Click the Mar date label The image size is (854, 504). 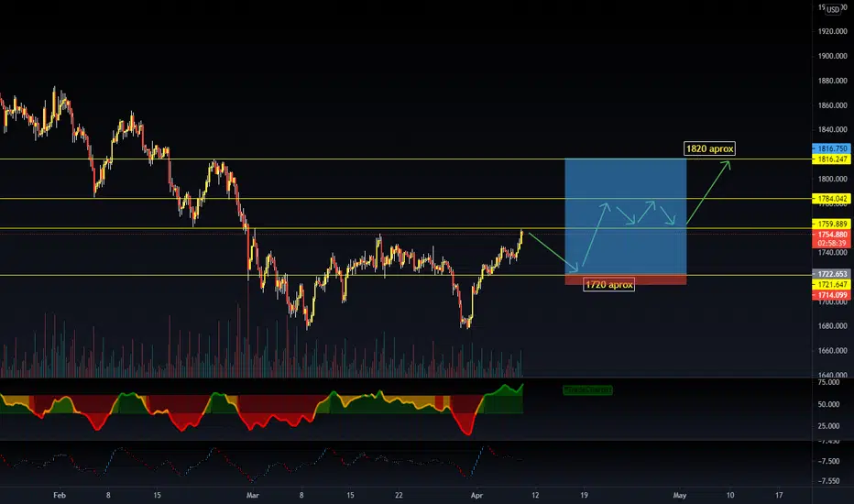pyautogui.click(x=252, y=495)
